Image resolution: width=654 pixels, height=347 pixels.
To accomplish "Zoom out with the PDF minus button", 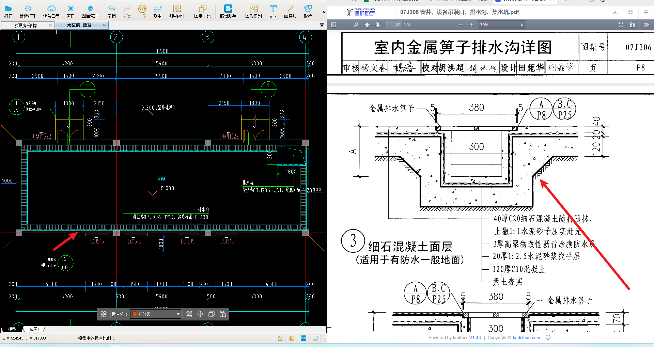I will [x=461, y=25].
